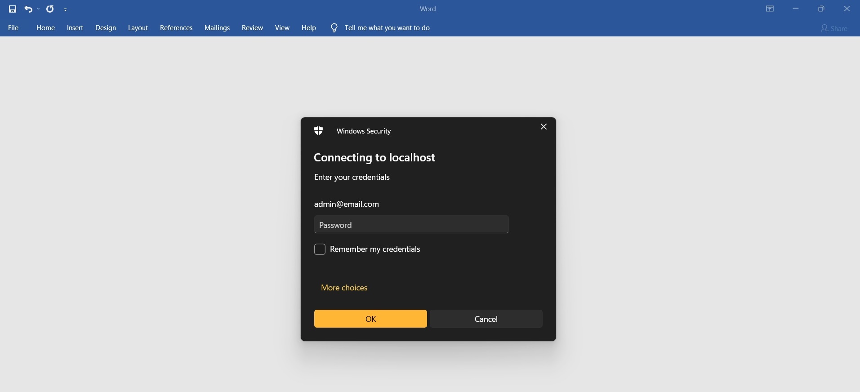Click the Windows Security shield icon
The image size is (860, 392).
click(319, 131)
